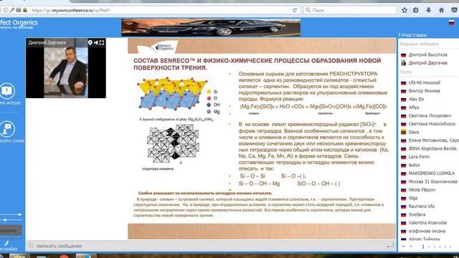Select participant Светлана Новосибирск

(432, 124)
